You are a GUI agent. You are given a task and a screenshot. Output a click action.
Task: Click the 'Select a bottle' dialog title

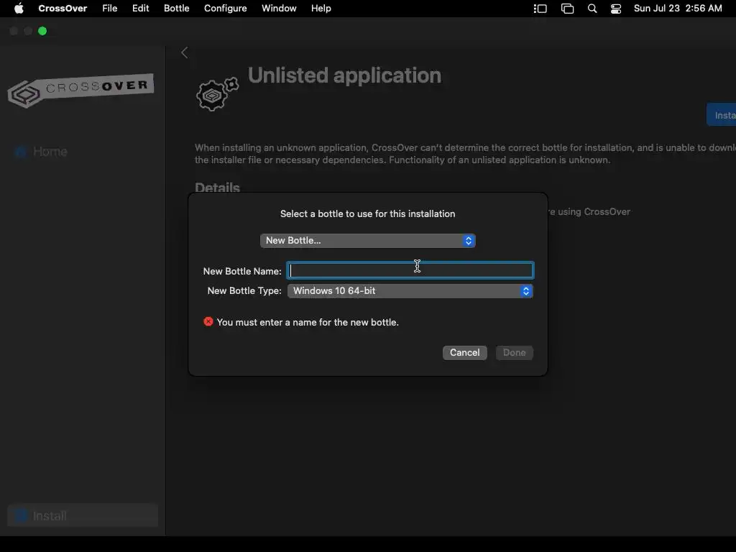pyautogui.click(x=367, y=213)
